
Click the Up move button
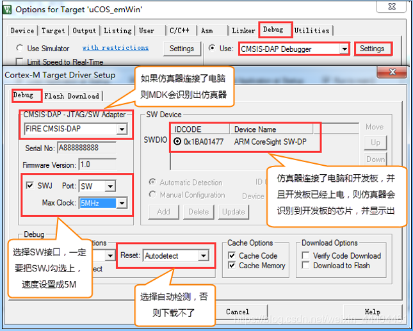[375, 143]
